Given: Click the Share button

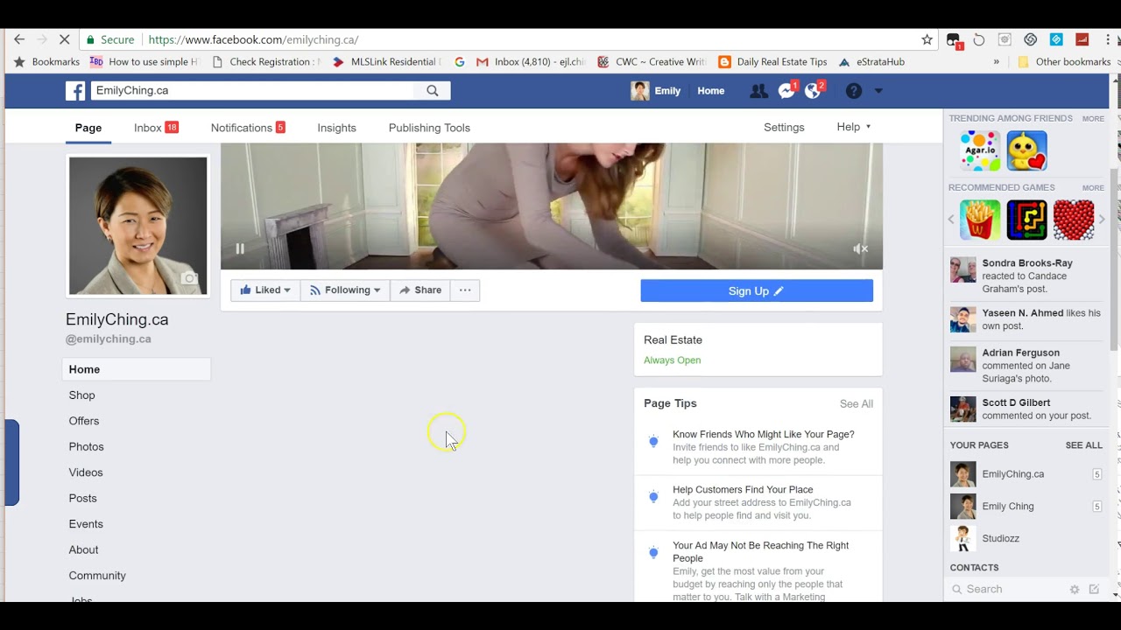Looking at the screenshot, I should tap(420, 290).
